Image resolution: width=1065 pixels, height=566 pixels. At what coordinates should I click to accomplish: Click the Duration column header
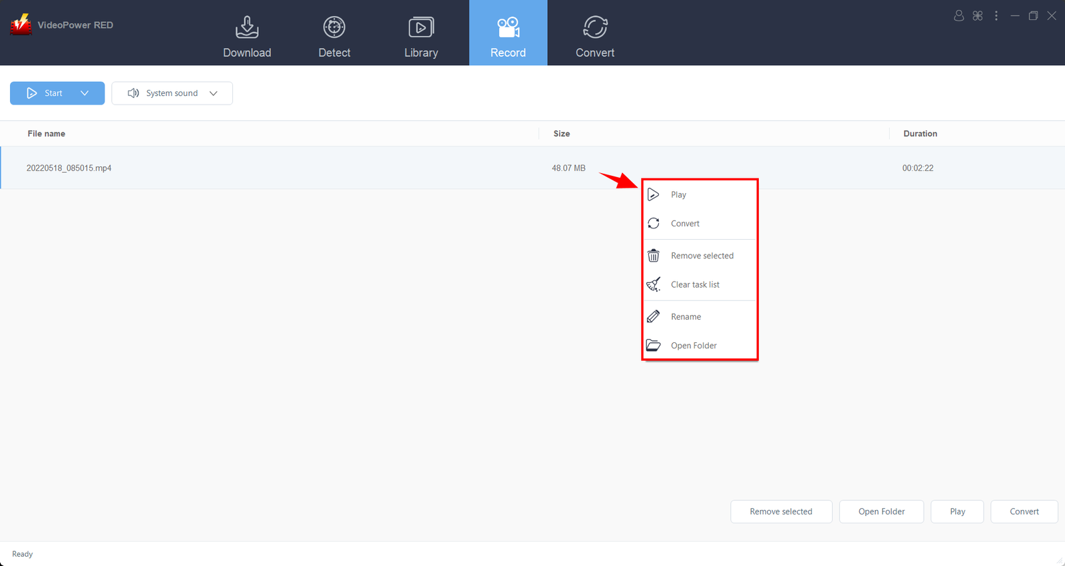[920, 134]
